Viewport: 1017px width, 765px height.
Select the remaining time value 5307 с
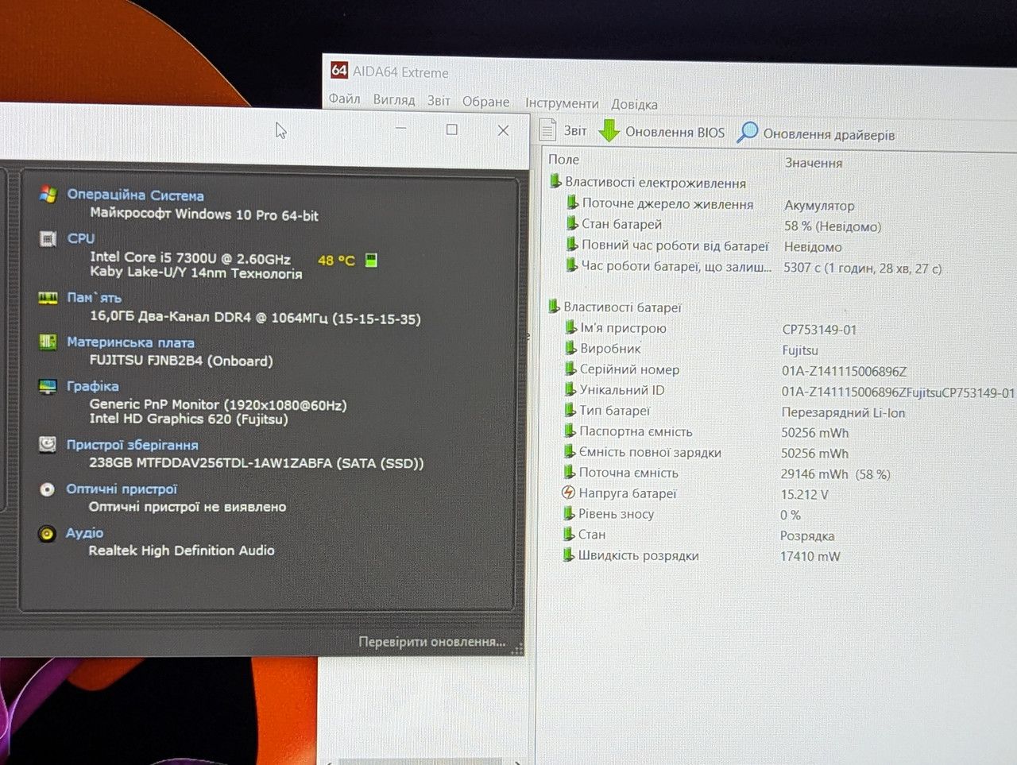(x=862, y=269)
